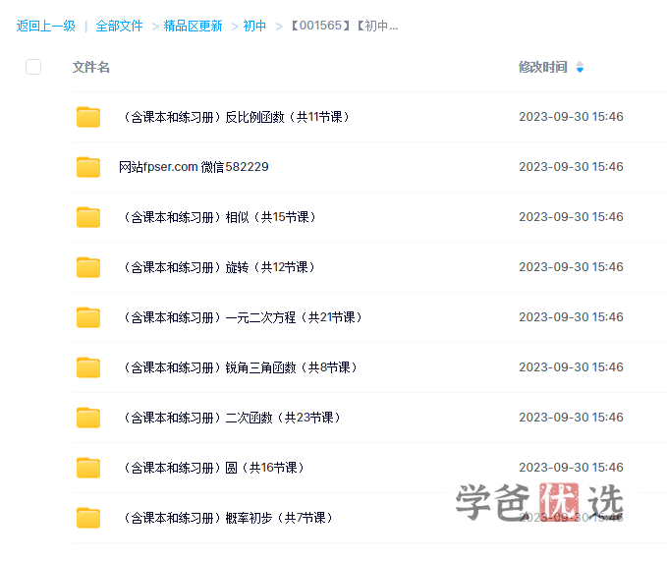Select file name 概率初步（共7节课）

tap(228, 518)
